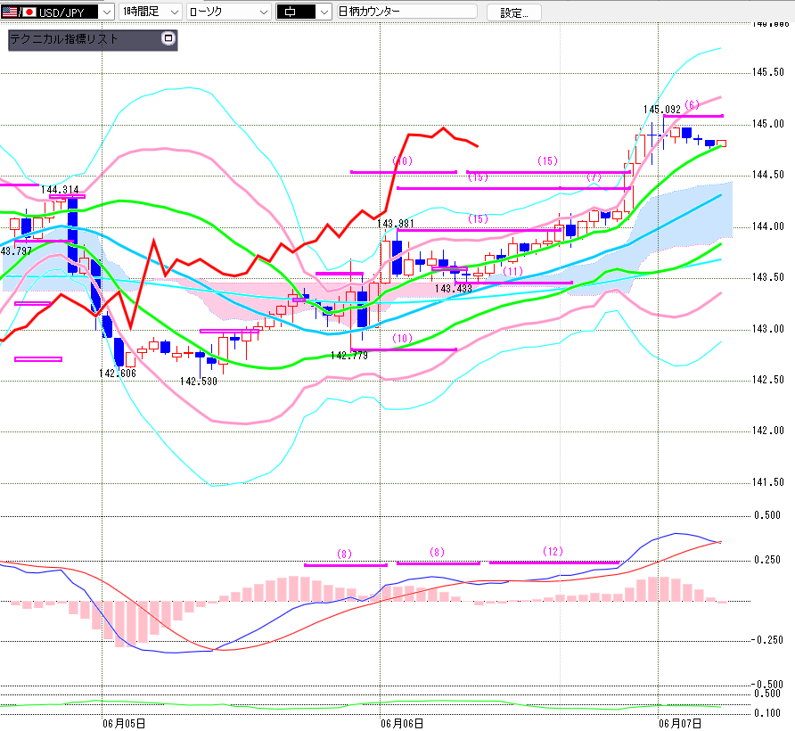Expand the テクニカル指標リスト panel icon

[x=168, y=38]
